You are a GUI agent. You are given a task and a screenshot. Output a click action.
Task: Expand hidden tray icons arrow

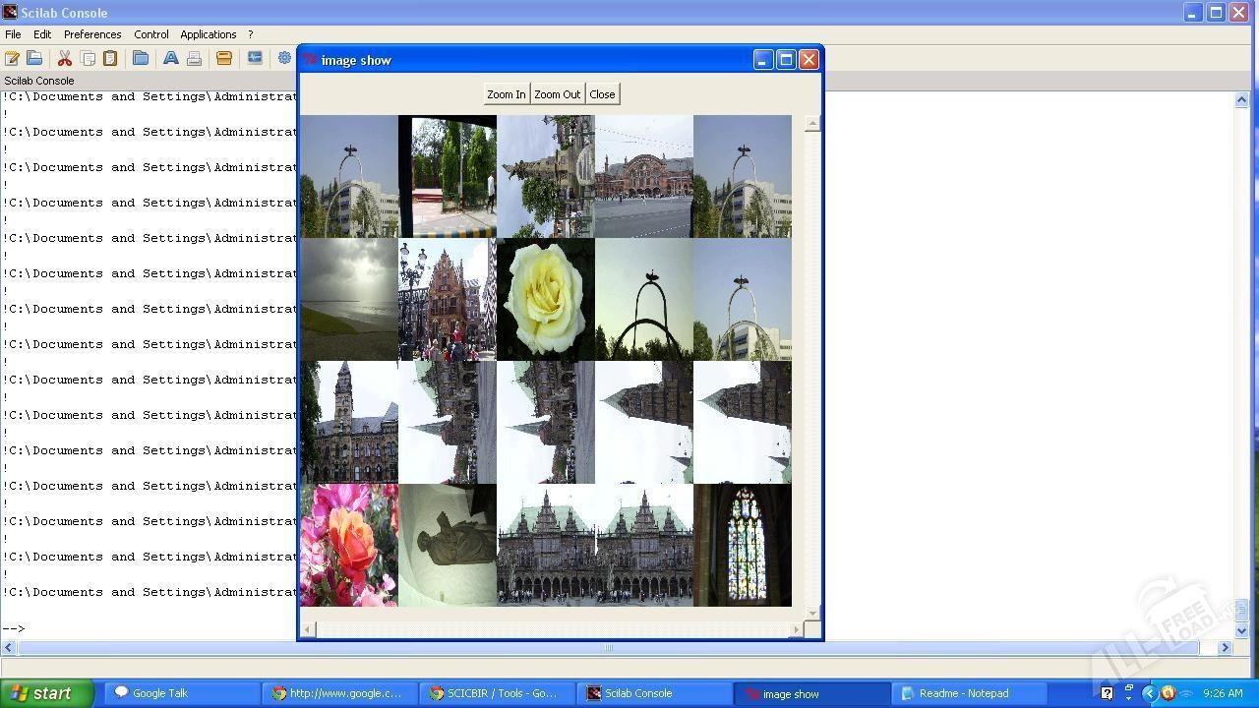[1148, 693]
